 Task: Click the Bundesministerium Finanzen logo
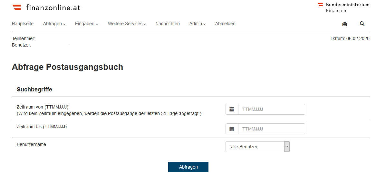[x=343, y=7]
